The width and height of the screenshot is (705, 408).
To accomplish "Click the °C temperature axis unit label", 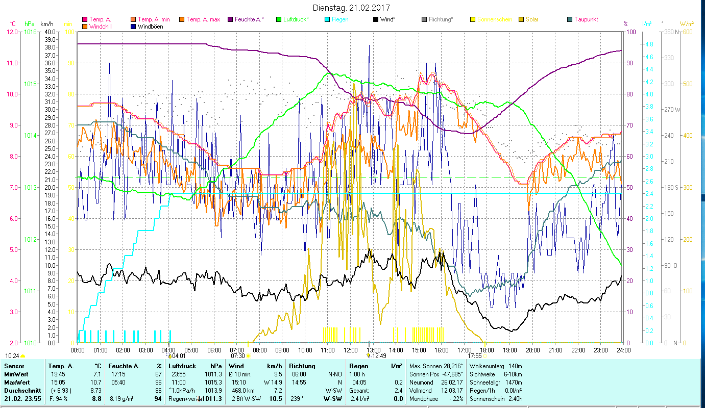I will [x=13, y=24].
